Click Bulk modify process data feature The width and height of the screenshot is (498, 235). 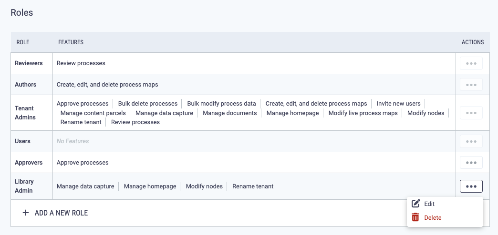coord(221,104)
